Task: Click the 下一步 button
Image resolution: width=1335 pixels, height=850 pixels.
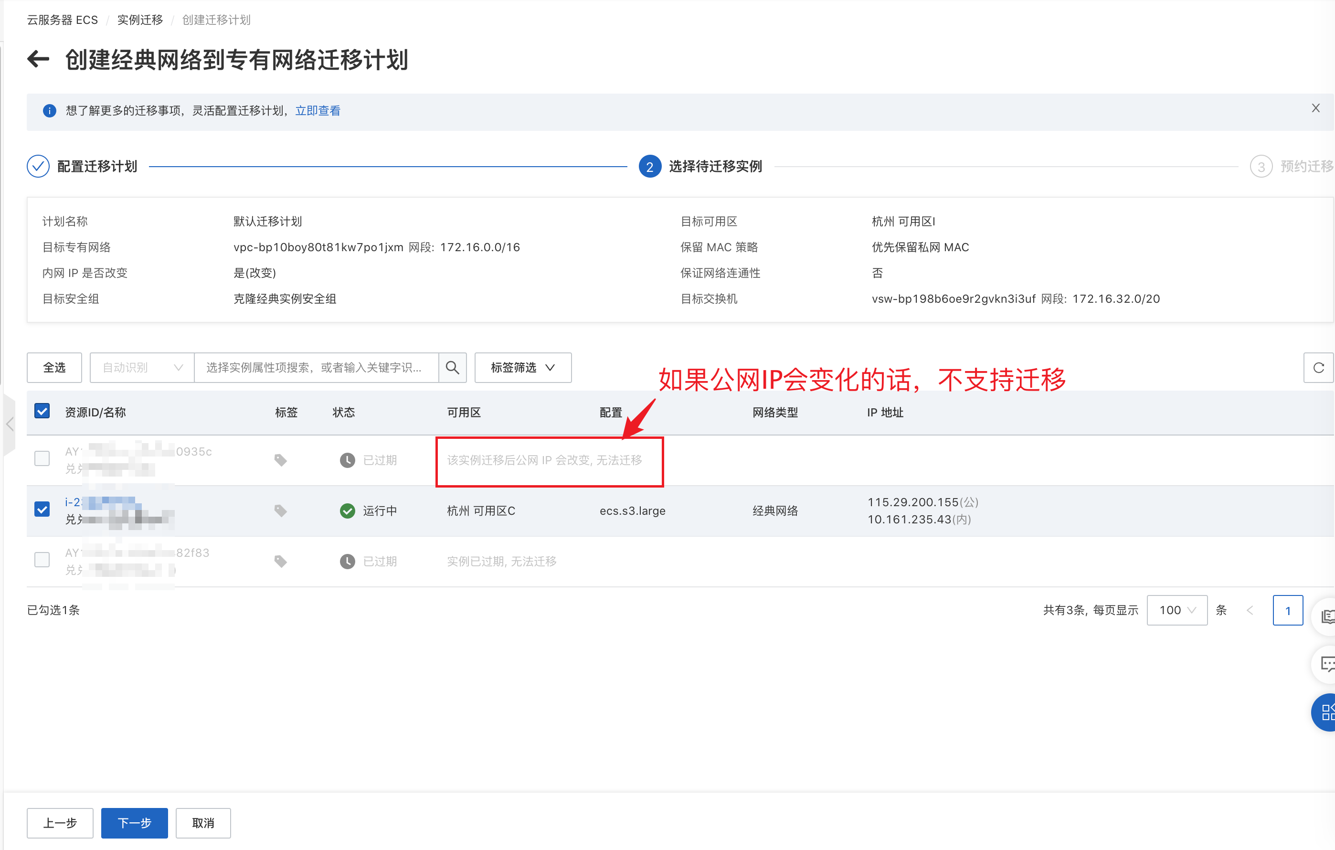Action: tap(134, 823)
